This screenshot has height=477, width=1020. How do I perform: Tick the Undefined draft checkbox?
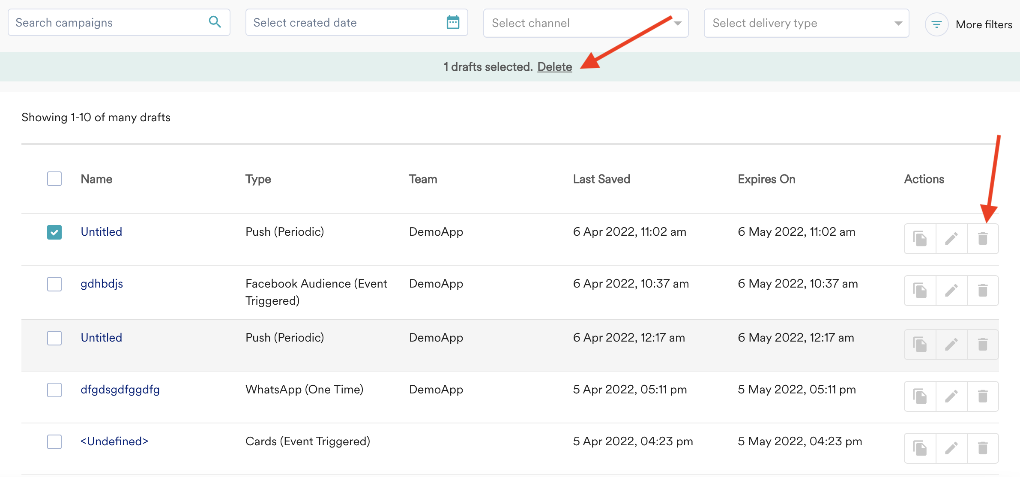tap(54, 441)
